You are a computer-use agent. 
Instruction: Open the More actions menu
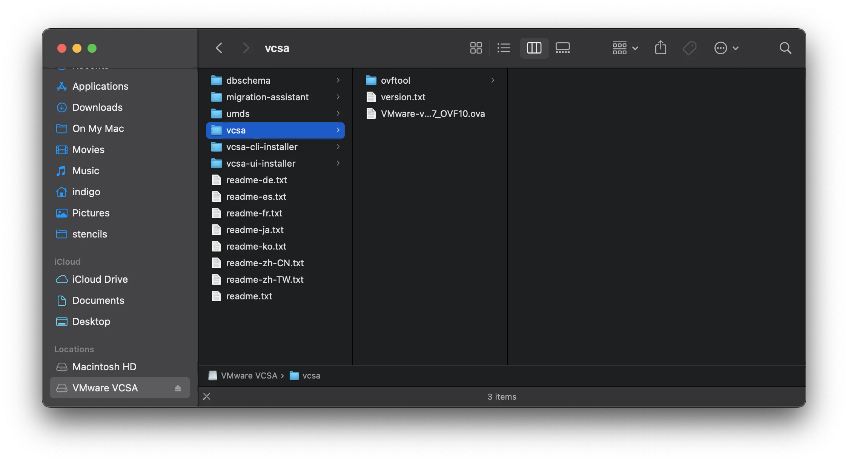click(x=726, y=48)
